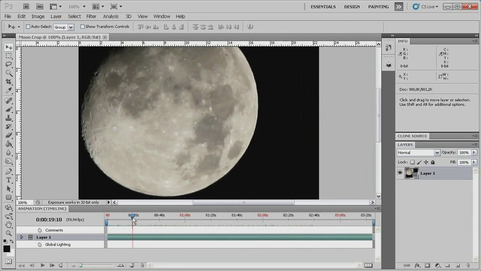This screenshot has width=481, height=271.
Task: Show more workspaces double-arrow button
Action: 399,6
